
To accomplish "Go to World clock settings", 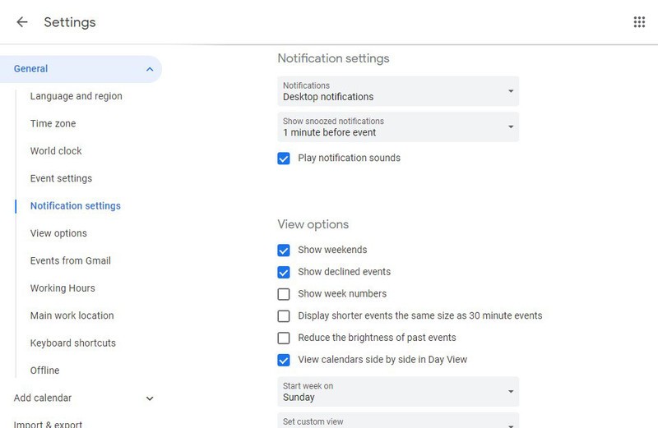I will (56, 151).
